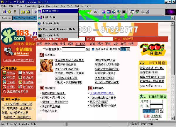Image resolution: width=176 pixels, height=127 pixels.
Task: Click the icon left of 聊天室 link
Action: (x=4, y=77)
